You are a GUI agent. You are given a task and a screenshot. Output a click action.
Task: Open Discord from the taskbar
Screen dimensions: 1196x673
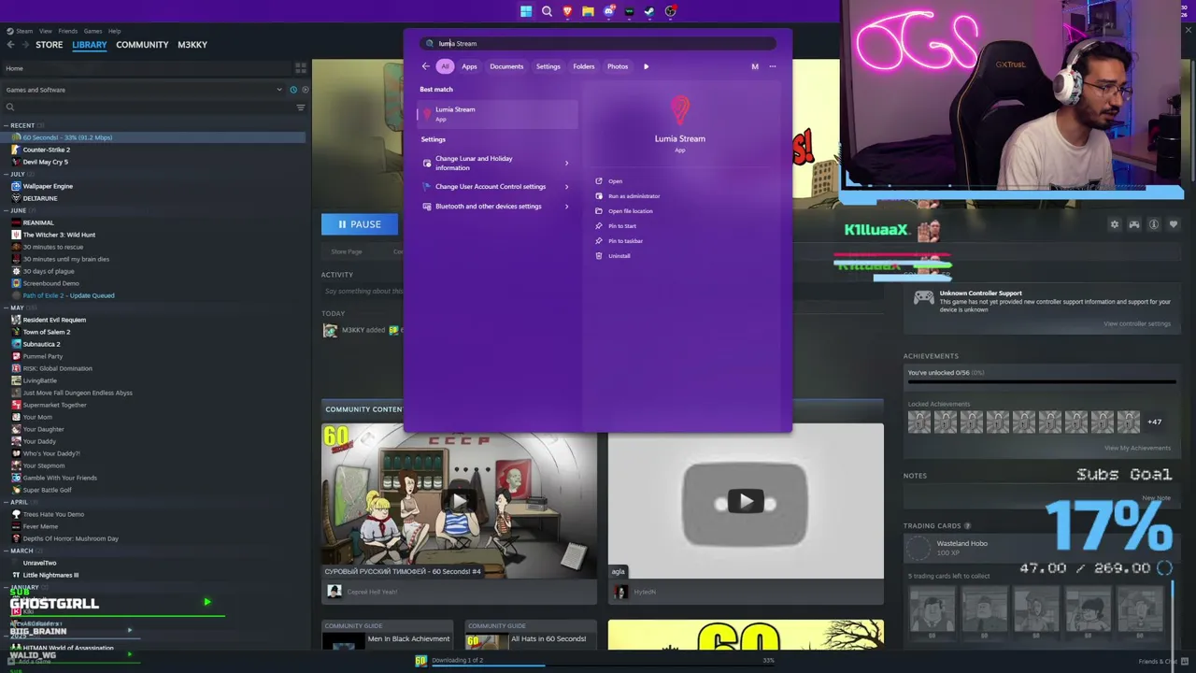609,11
